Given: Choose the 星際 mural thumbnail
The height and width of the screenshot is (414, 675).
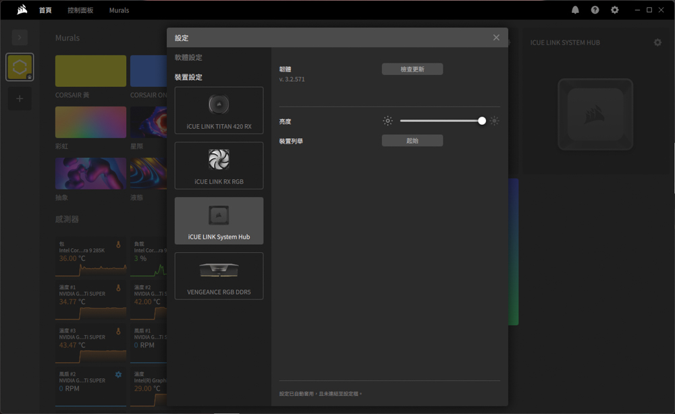Looking at the screenshot, I should point(148,123).
